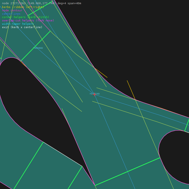Select the 'width-taper helpers' legend entry

point(18,24)
